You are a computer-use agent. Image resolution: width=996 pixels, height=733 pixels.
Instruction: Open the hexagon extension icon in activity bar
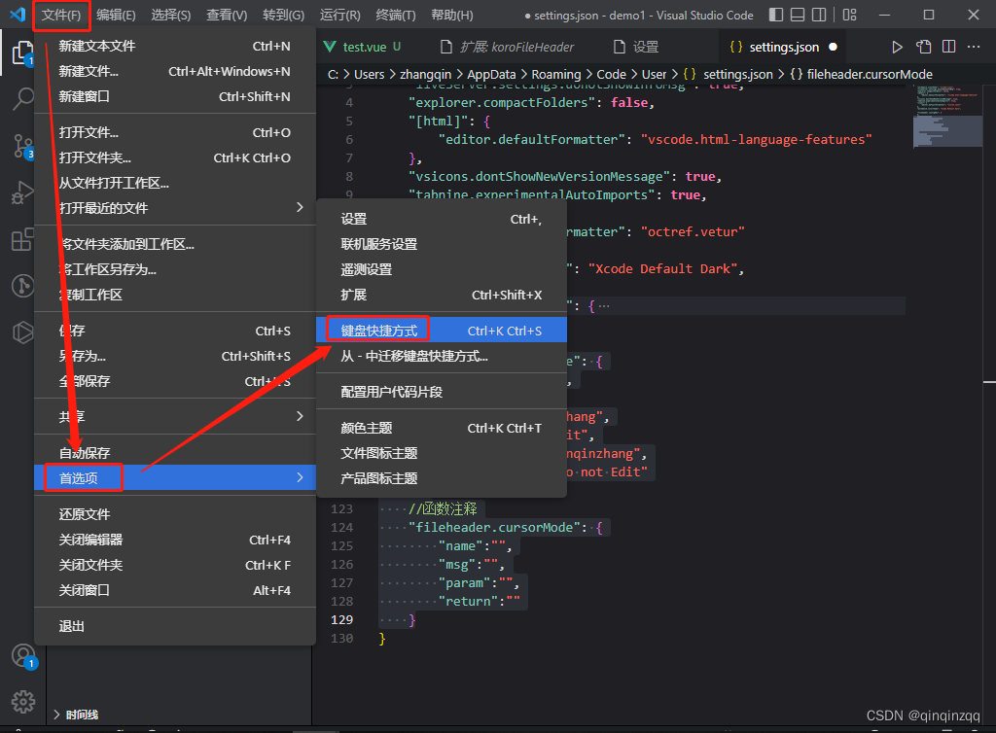(x=23, y=332)
